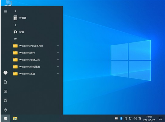Open the Settings gear in Start sidebar
Screen dimensions: 165x122
(5, 100)
